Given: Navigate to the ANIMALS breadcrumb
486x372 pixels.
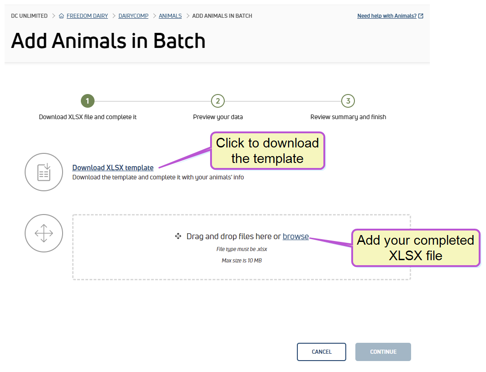Looking at the screenshot, I should click(170, 16).
